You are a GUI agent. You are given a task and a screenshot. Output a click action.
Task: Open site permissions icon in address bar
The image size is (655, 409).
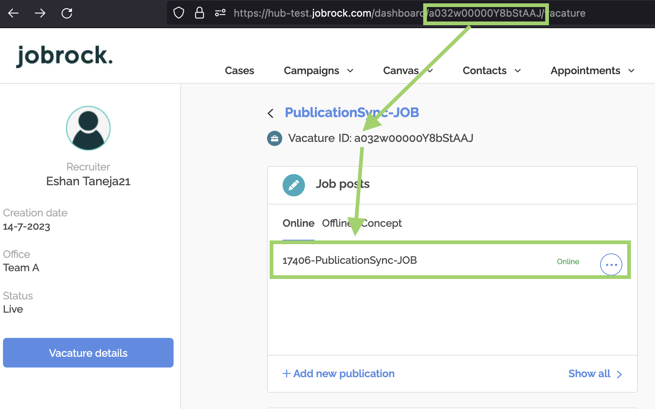coord(220,13)
